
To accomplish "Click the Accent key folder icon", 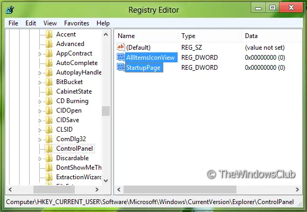I will (x=49, y=34).
